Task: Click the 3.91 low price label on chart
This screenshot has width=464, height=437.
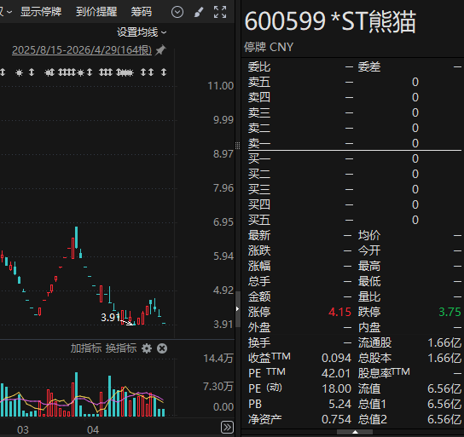Action: click(x=110, y=318)
